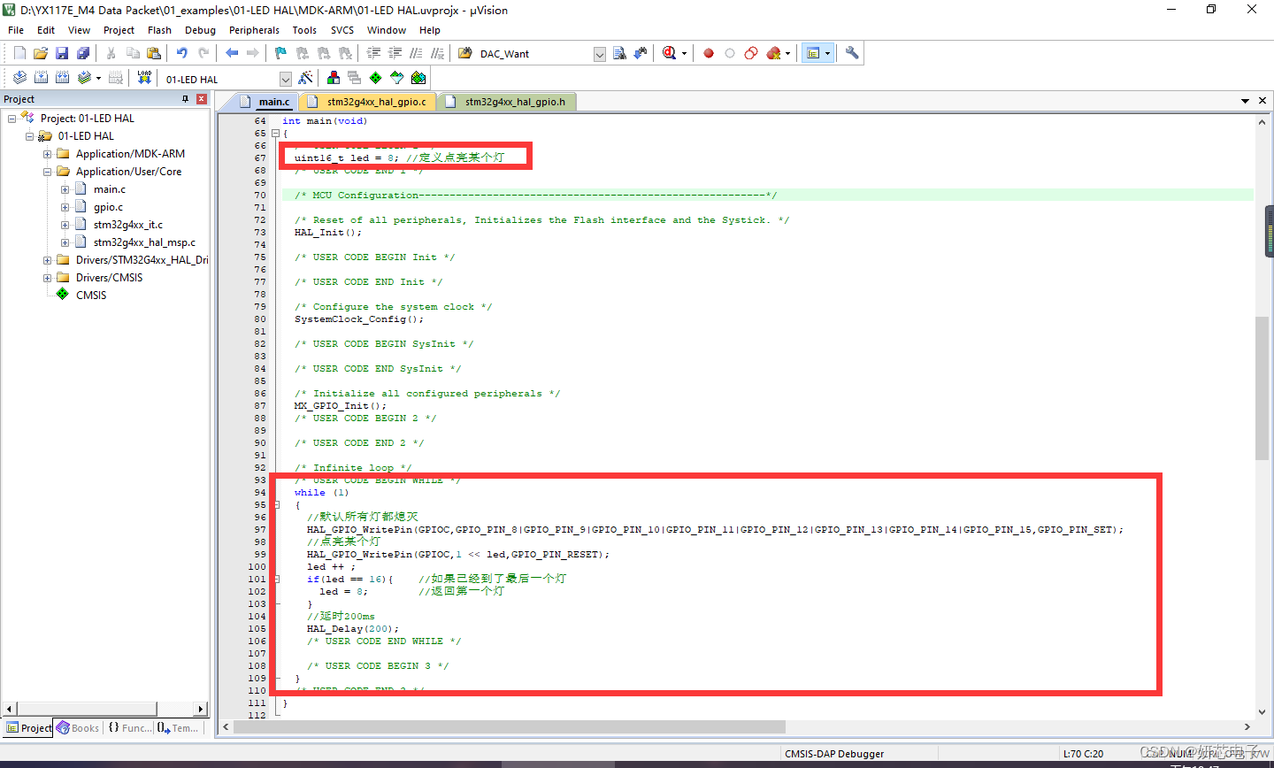Click the Open file folder icon
The image size is (1274, 768).
coord(41,53)
